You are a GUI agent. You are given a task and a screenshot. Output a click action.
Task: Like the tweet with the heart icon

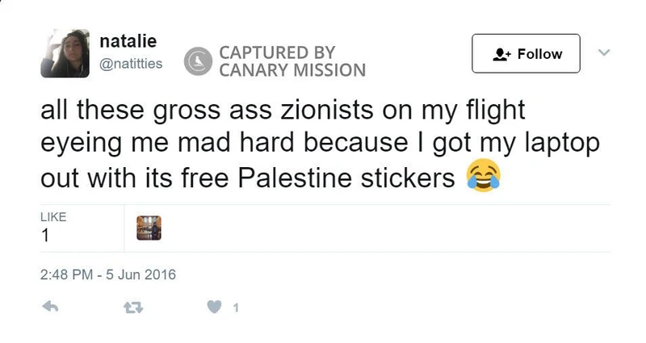[x=216, y=307]
